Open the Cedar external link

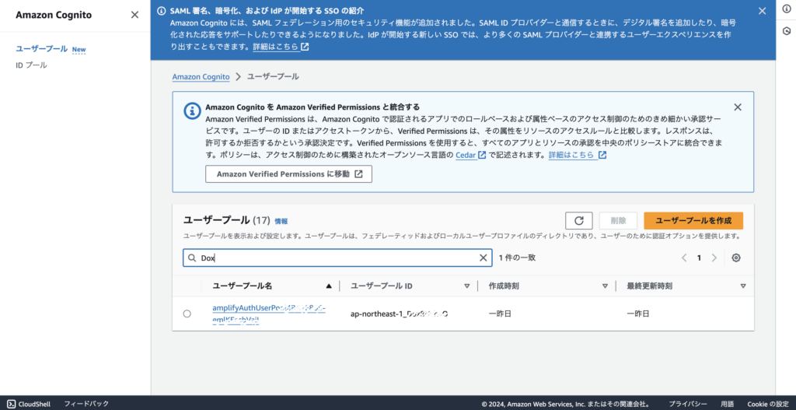470,155
